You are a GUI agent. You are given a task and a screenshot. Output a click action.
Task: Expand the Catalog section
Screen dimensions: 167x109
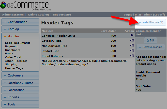point(20,29)
